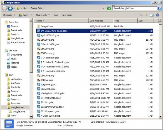Click the Videos library film icon
The height and width of the screenshot is (130, 163).
coord(8,67)
